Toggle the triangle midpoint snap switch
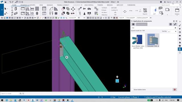 click(x=96, y=18)
